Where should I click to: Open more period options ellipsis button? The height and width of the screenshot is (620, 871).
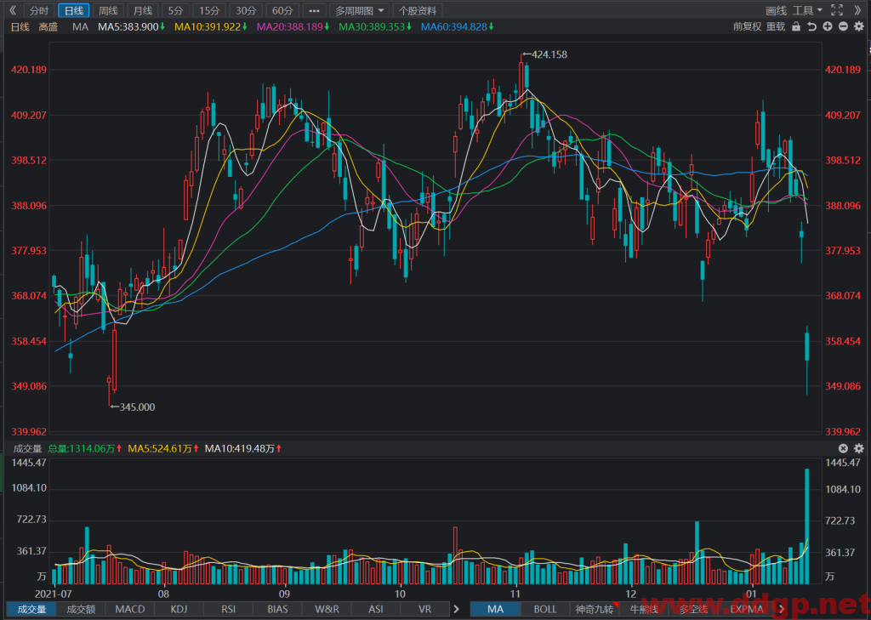click(x=314, y=10)
